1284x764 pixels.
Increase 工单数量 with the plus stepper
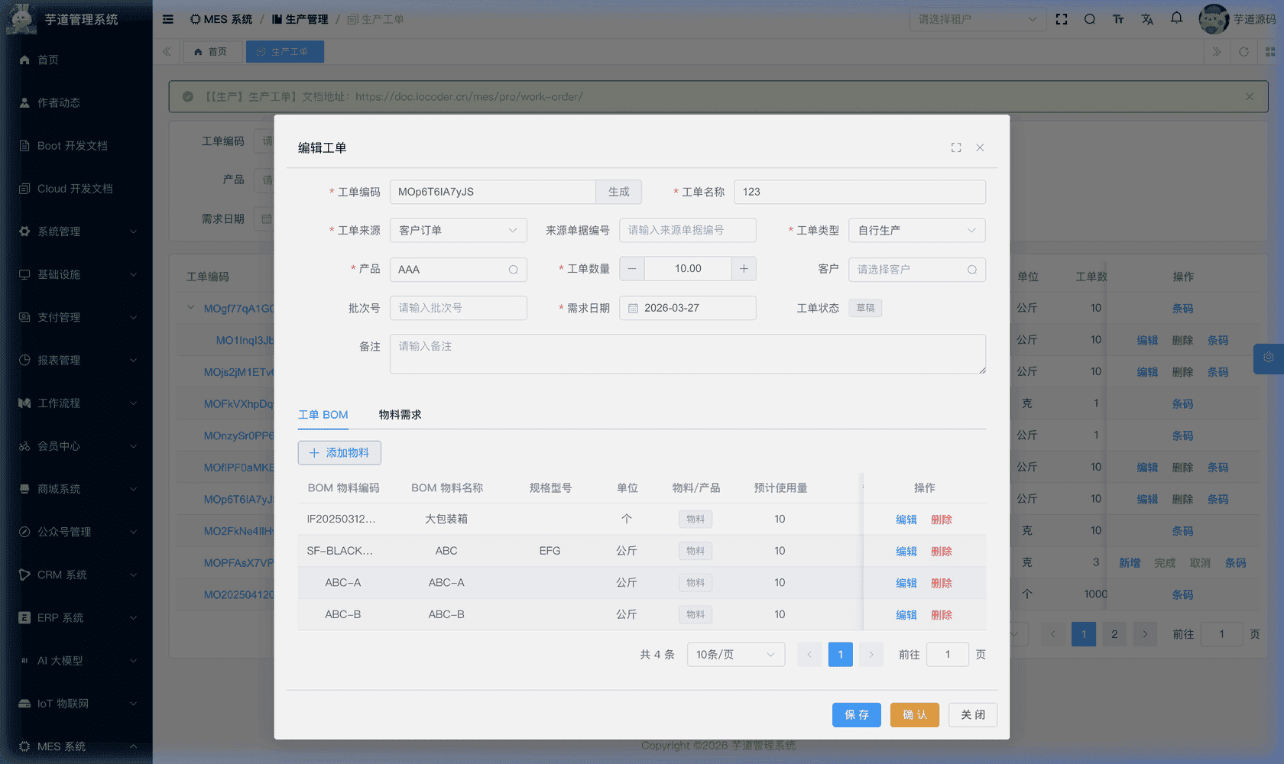pos(744,268)
